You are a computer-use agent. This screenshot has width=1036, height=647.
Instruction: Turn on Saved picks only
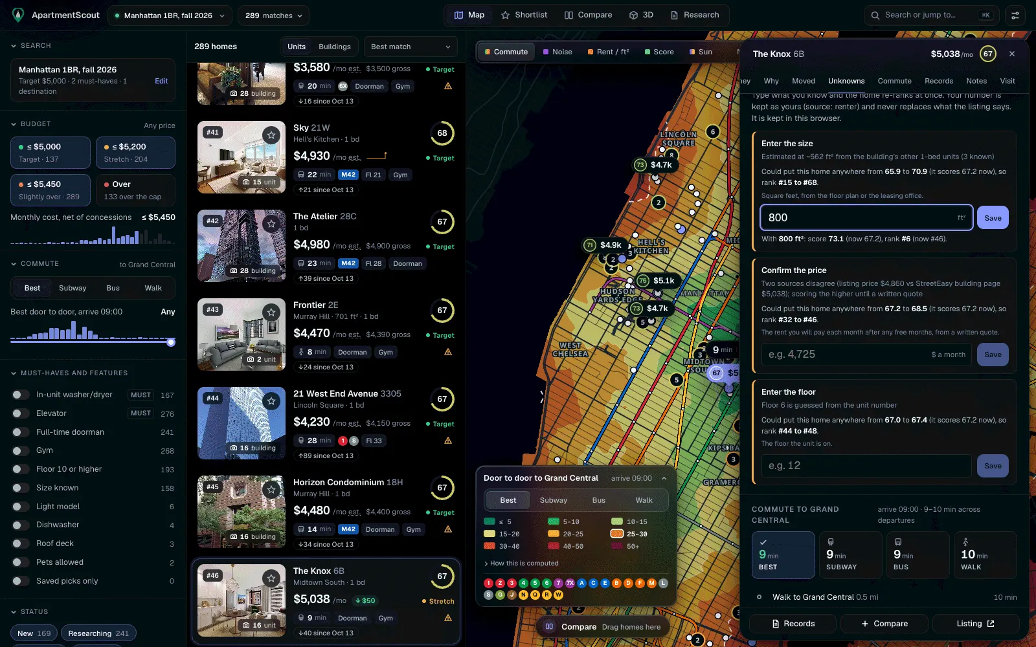pyautogui.click(x=21, y=581)
